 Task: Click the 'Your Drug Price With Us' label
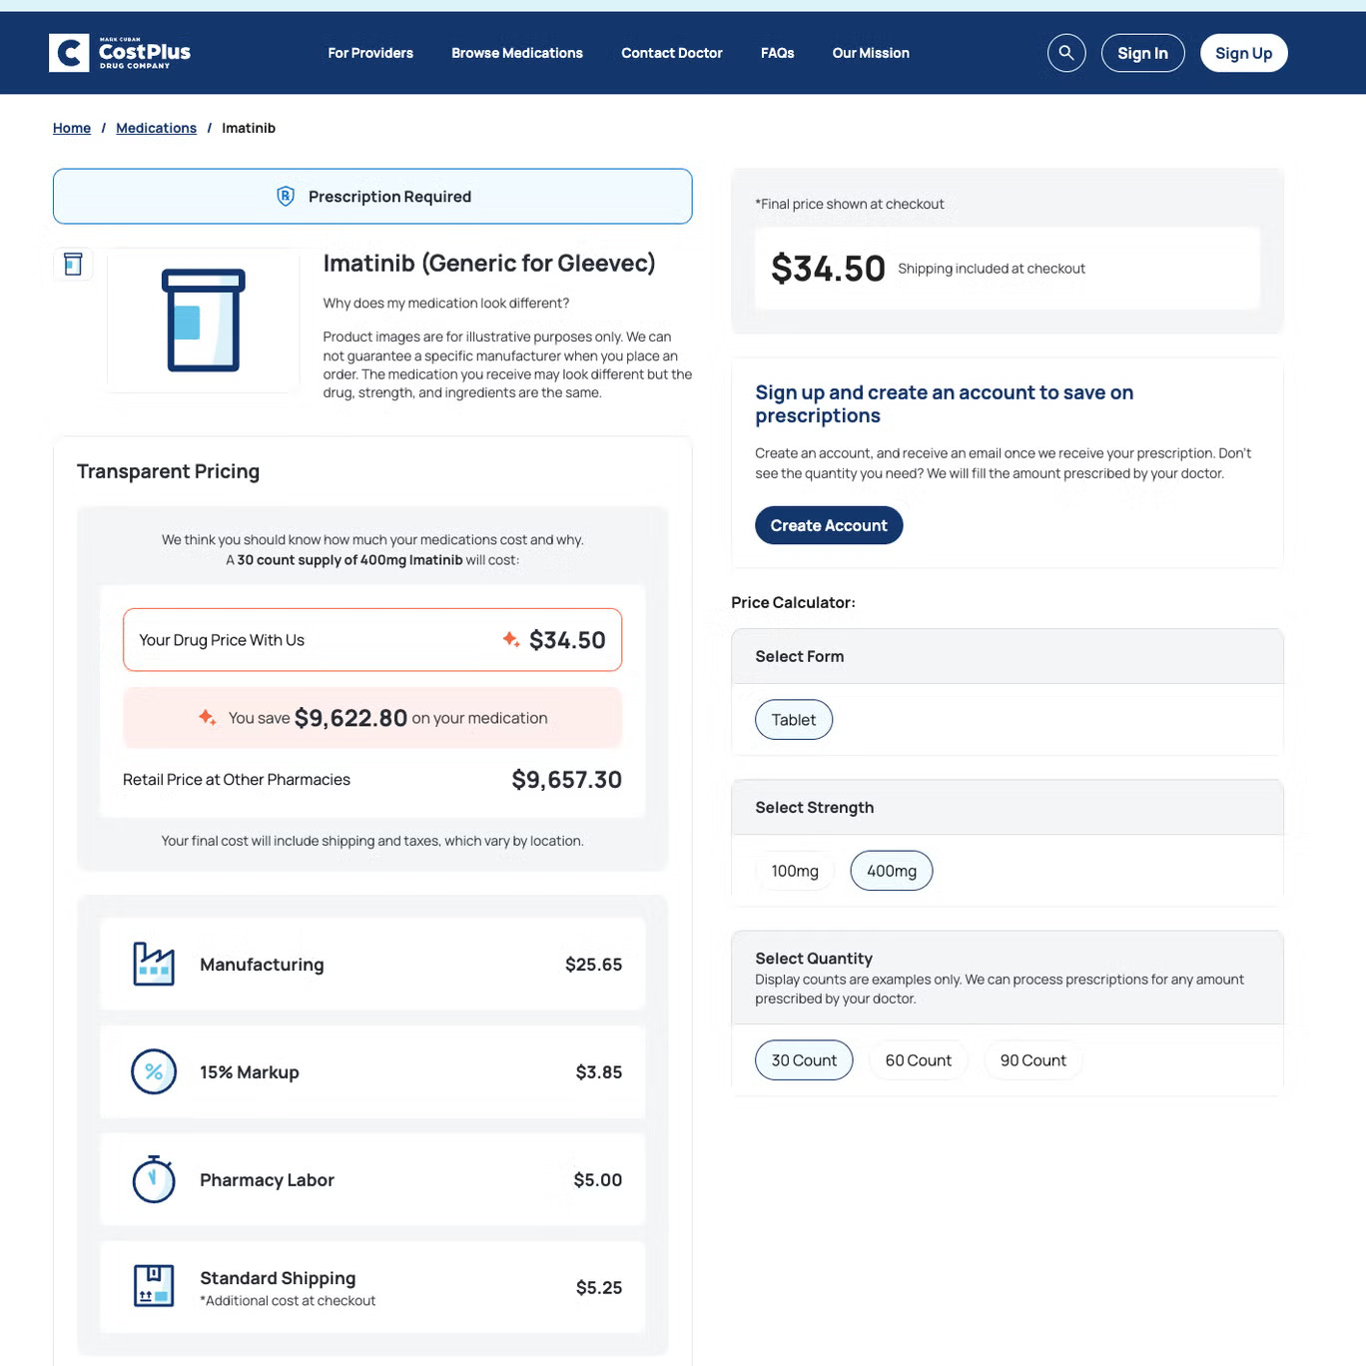coord(222,640)
